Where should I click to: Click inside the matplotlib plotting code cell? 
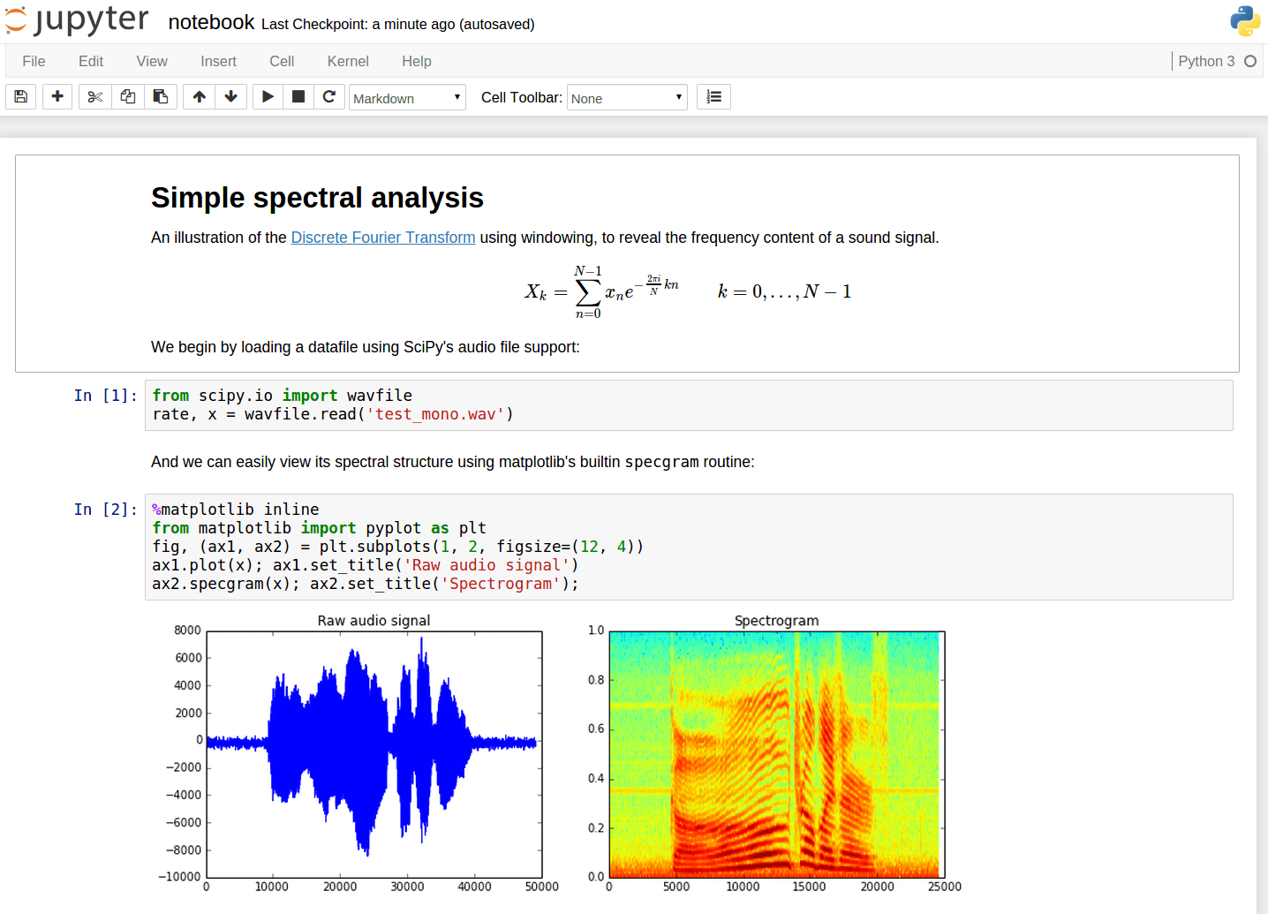pyautogui.click(x=689, y=547)
